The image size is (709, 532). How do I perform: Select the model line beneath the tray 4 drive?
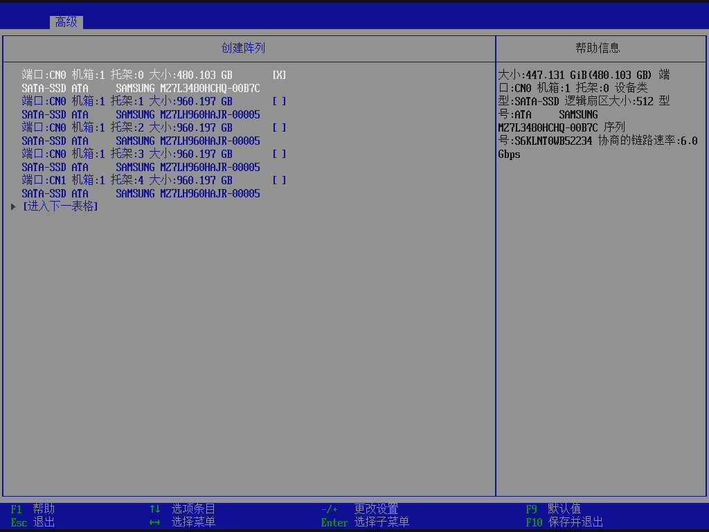(141, 193)
